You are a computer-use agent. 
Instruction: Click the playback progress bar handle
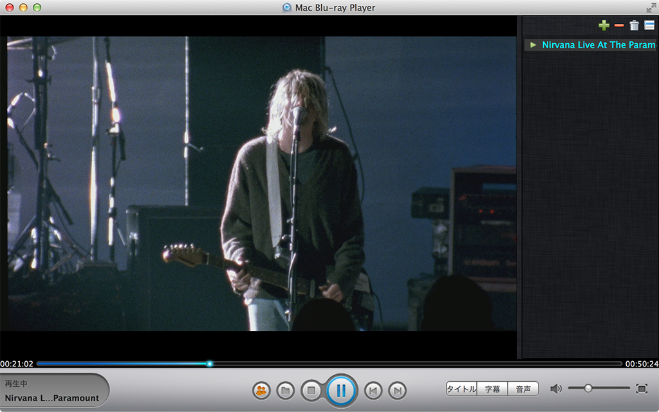click(x=209, y=364)
